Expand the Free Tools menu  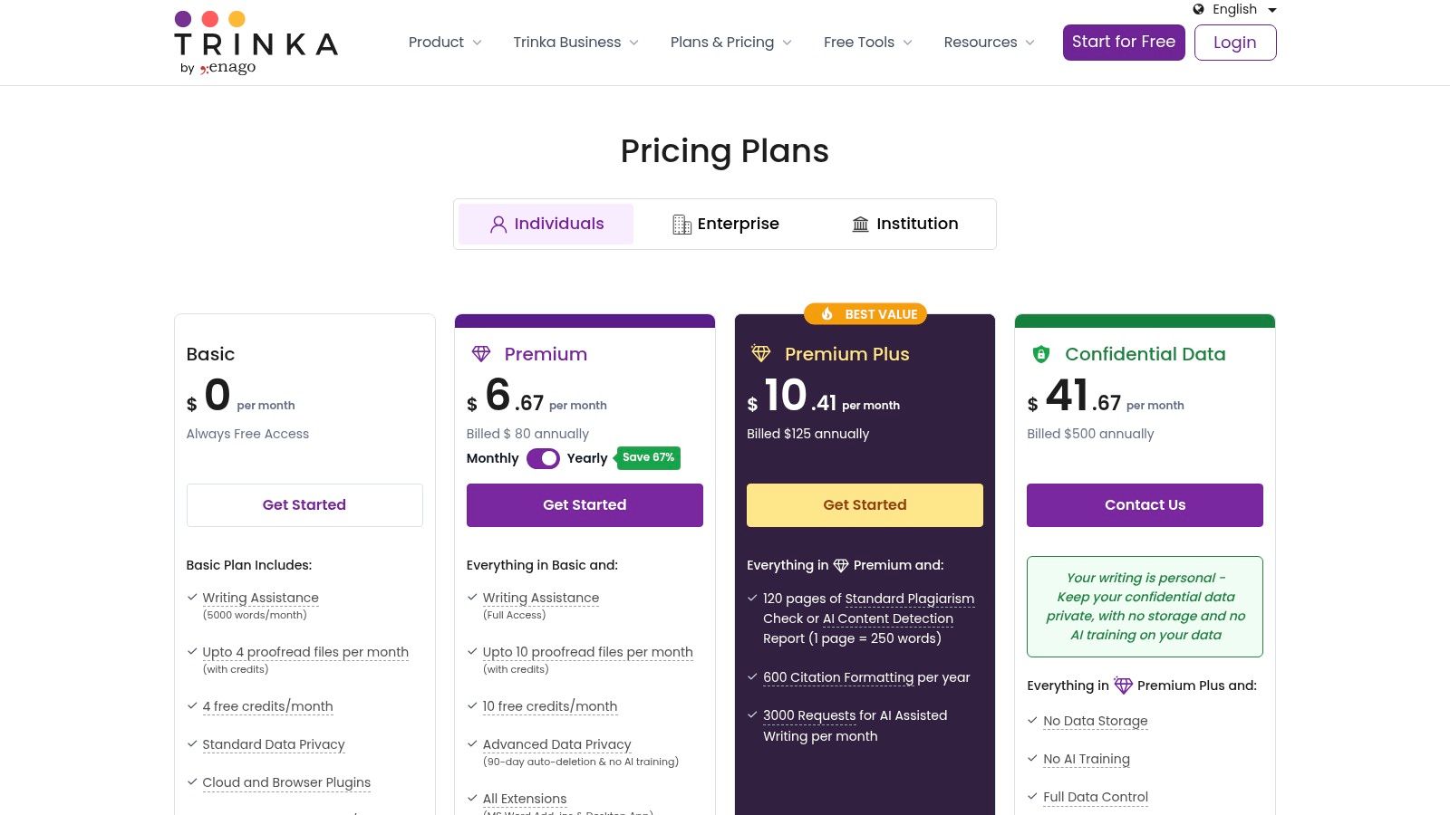pos(867,43)
